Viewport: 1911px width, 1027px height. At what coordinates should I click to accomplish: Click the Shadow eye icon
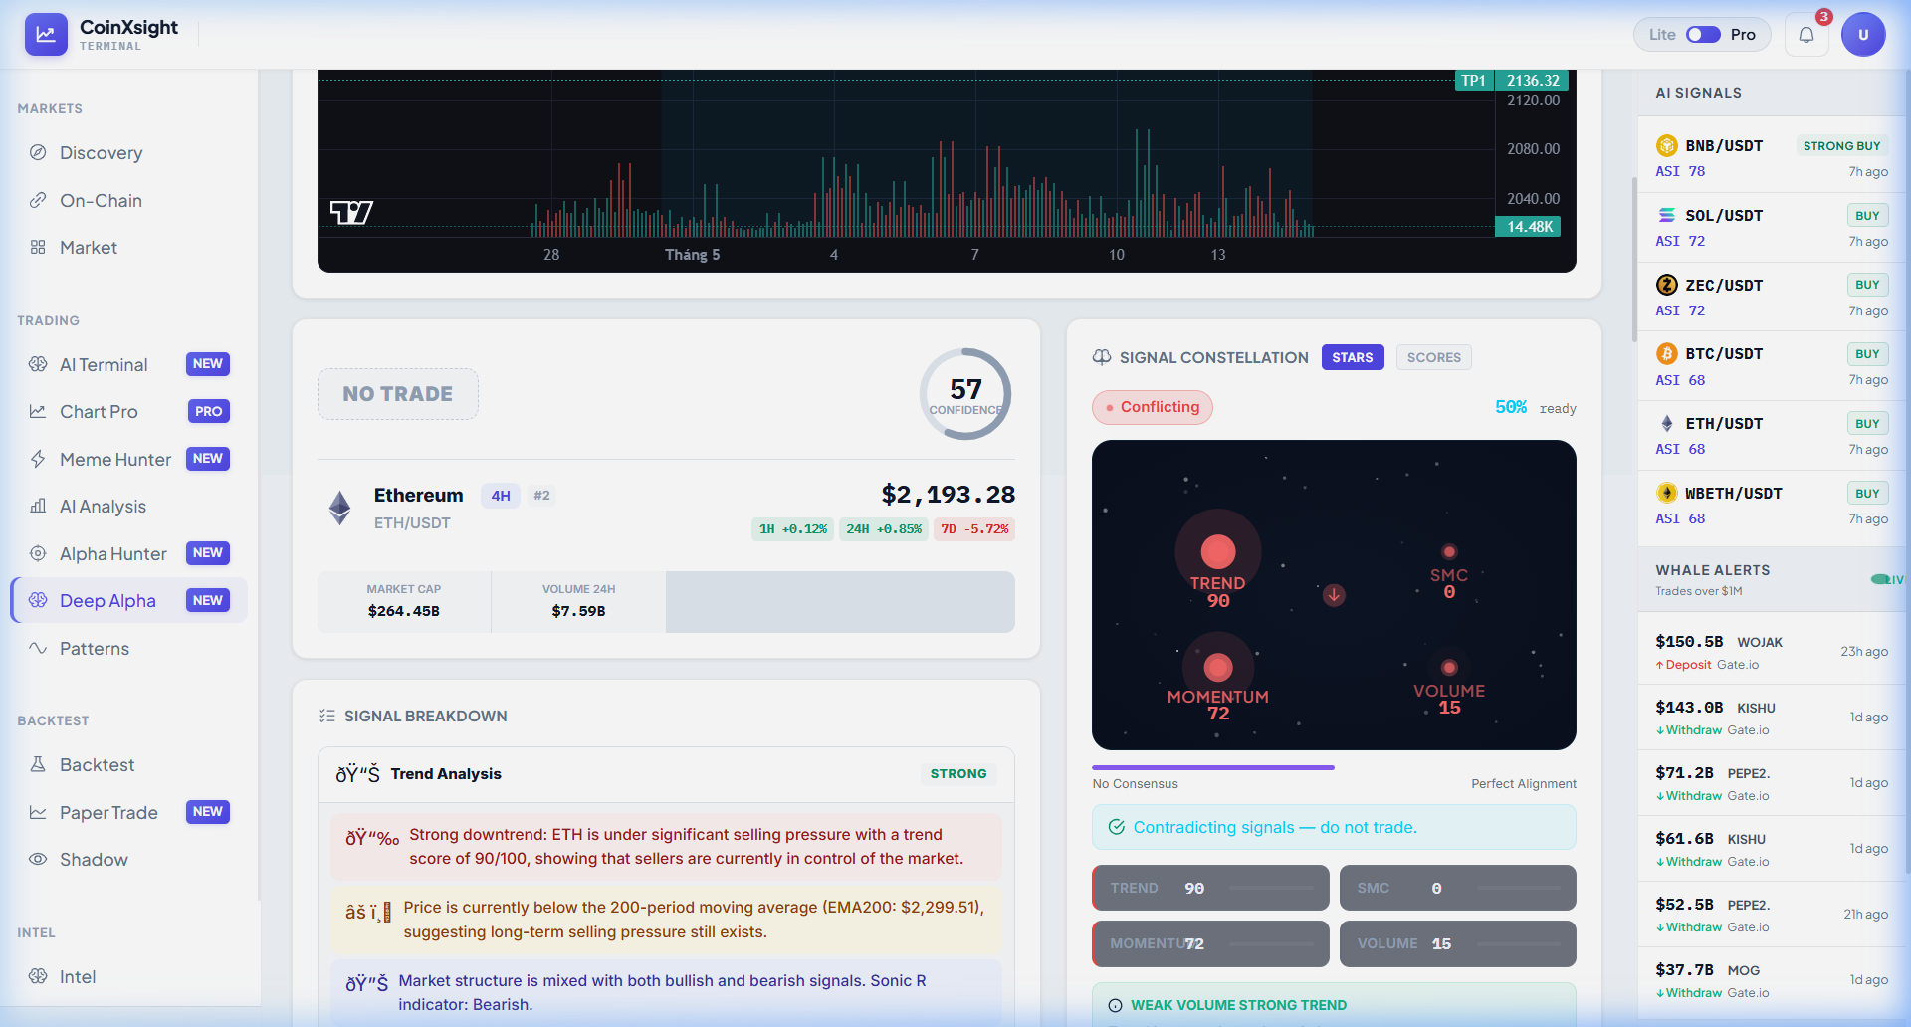click(x=38, y=859)
